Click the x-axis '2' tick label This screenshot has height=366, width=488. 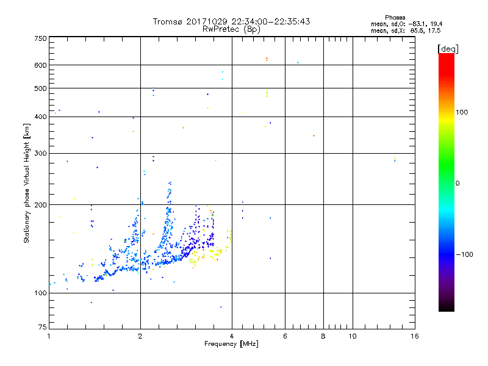pyautogui.click(x=140, y=336)
